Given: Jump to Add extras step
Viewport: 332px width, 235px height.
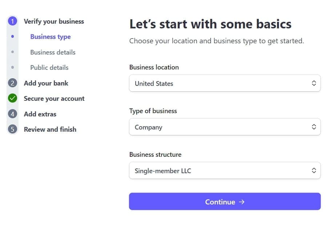Looking at the screenshot, I should (x=40, y=114).
